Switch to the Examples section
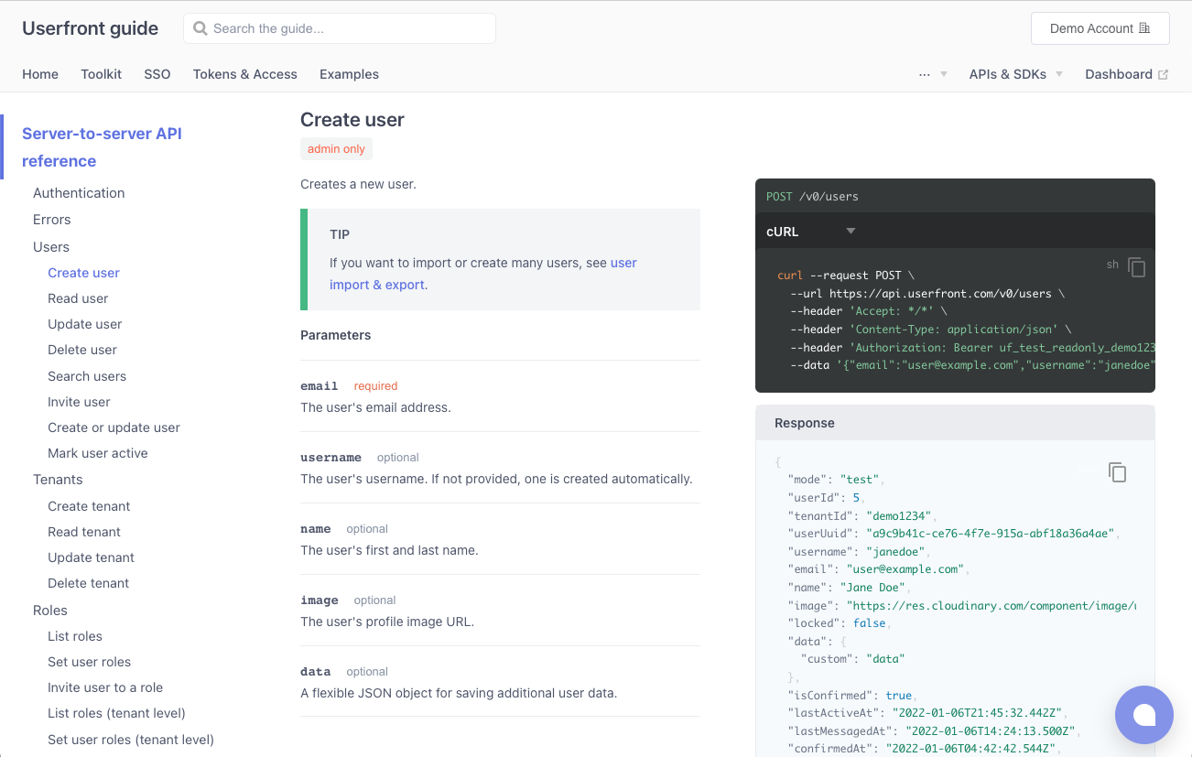The width and height of the screenshot is (1192, 757). click(349, 74)
